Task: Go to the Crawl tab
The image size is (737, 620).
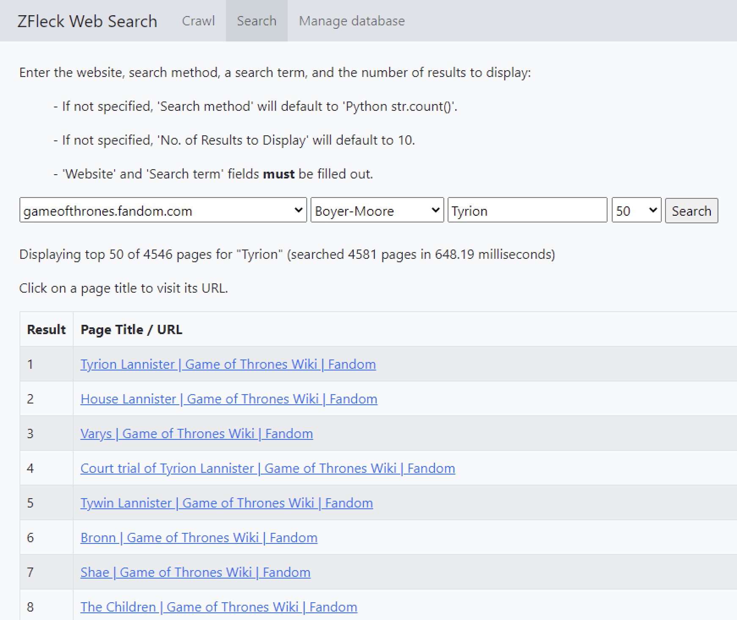Action: (x=198, y=21)
